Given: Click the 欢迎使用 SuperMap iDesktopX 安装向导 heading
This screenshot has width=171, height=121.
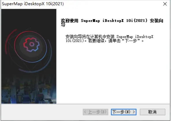Looking at the screenshot, I should click(112, 23).
